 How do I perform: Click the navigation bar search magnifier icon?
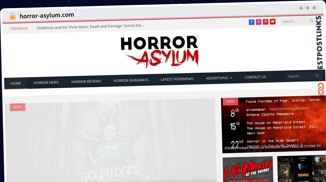click(x=317, y=76)
